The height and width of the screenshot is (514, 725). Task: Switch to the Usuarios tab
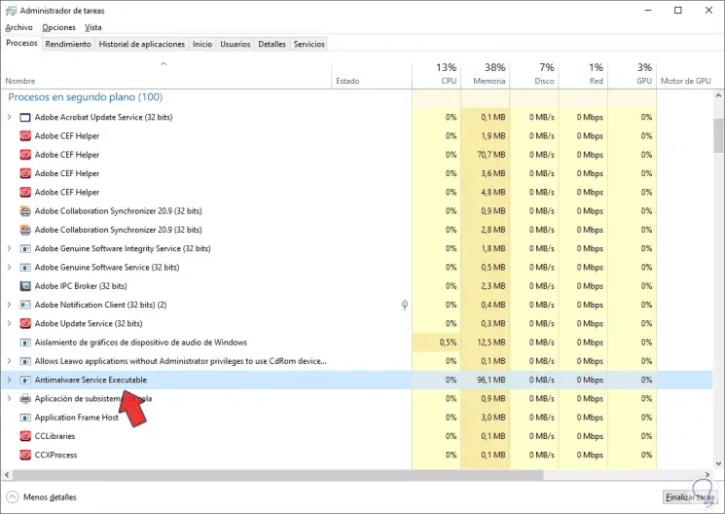(x=235, y=44)
